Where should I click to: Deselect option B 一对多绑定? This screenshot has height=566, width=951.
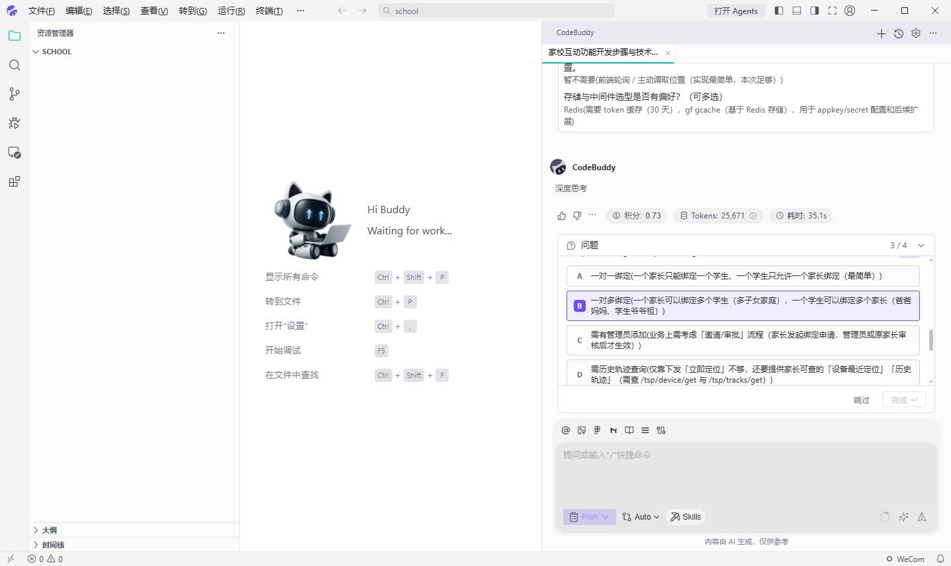pyautogui.click(x=743, y=305)
